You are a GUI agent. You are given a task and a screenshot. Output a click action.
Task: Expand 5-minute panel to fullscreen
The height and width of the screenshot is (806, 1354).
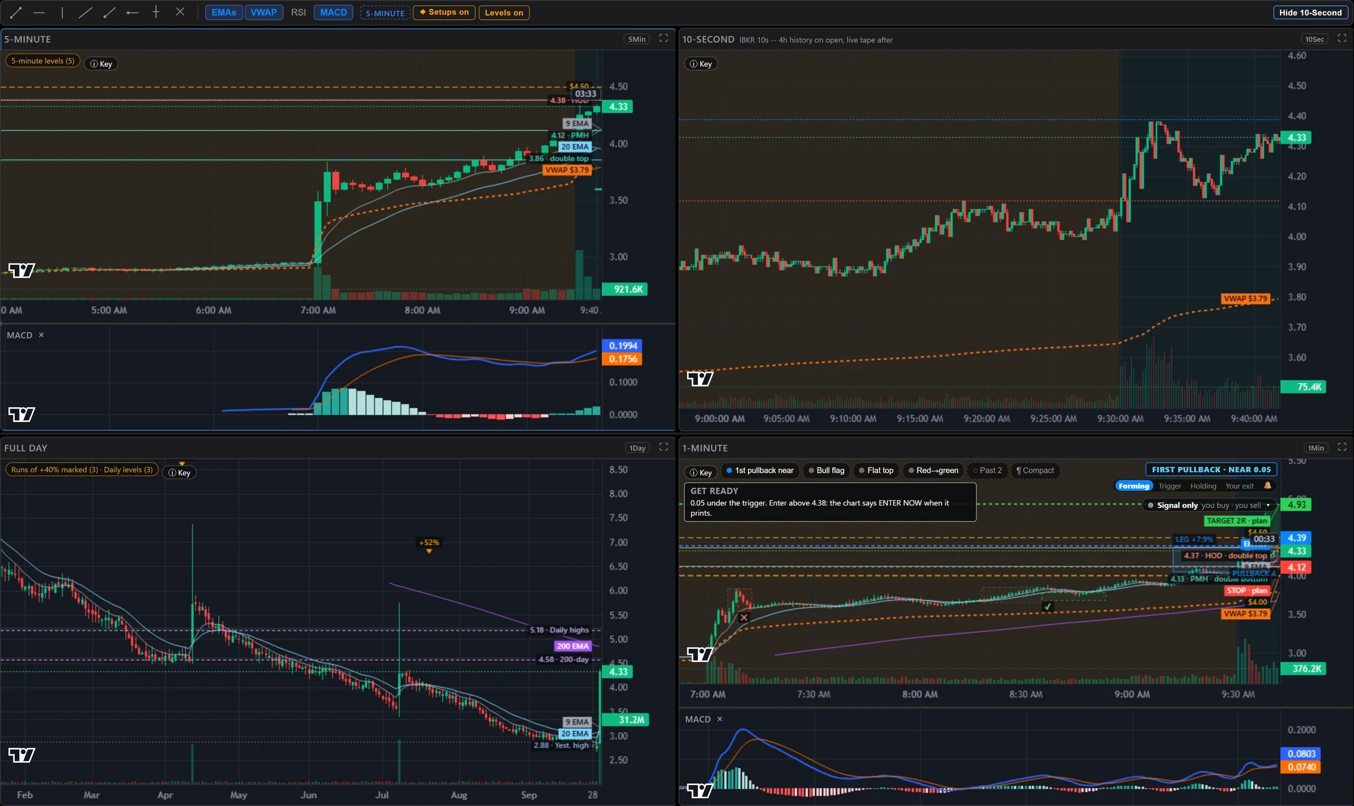(663, 38)
